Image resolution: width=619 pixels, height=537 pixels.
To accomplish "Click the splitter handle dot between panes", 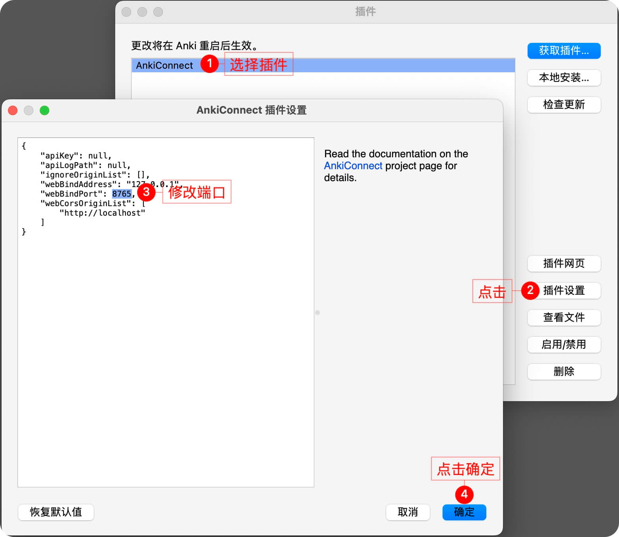I will click(317, 313).
